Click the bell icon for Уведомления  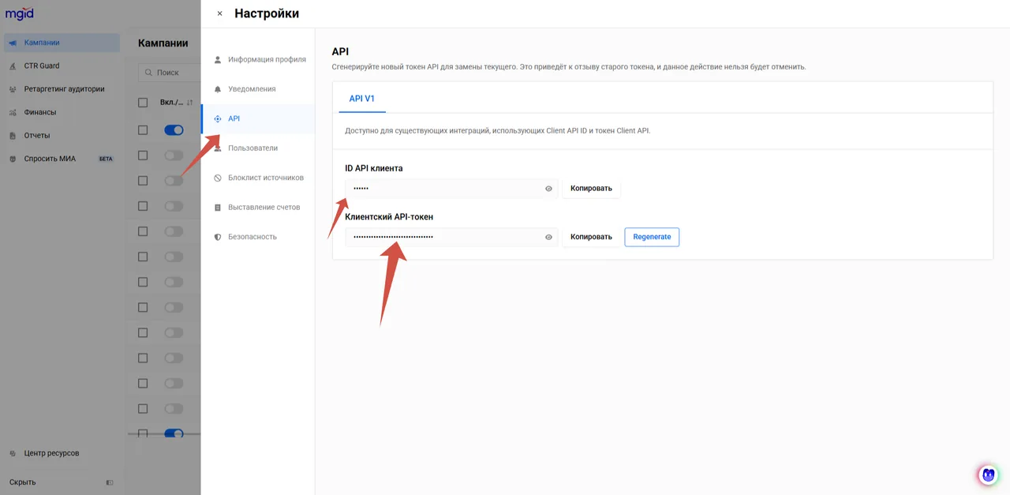click(218, 89)
